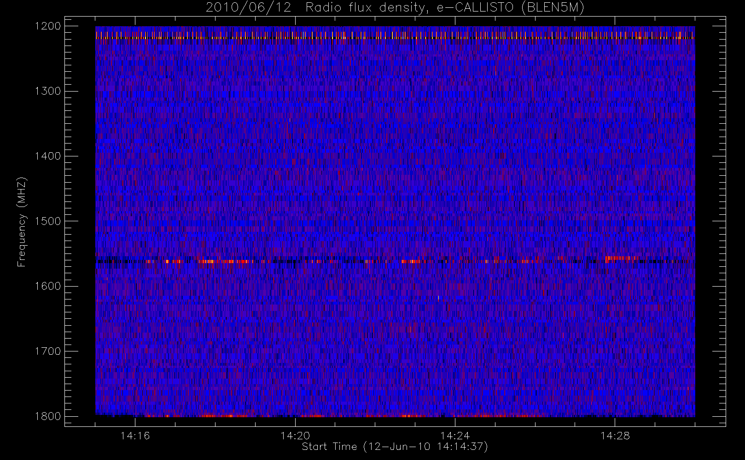Click the Frequency (MHZ) axis title

(22, 222)
